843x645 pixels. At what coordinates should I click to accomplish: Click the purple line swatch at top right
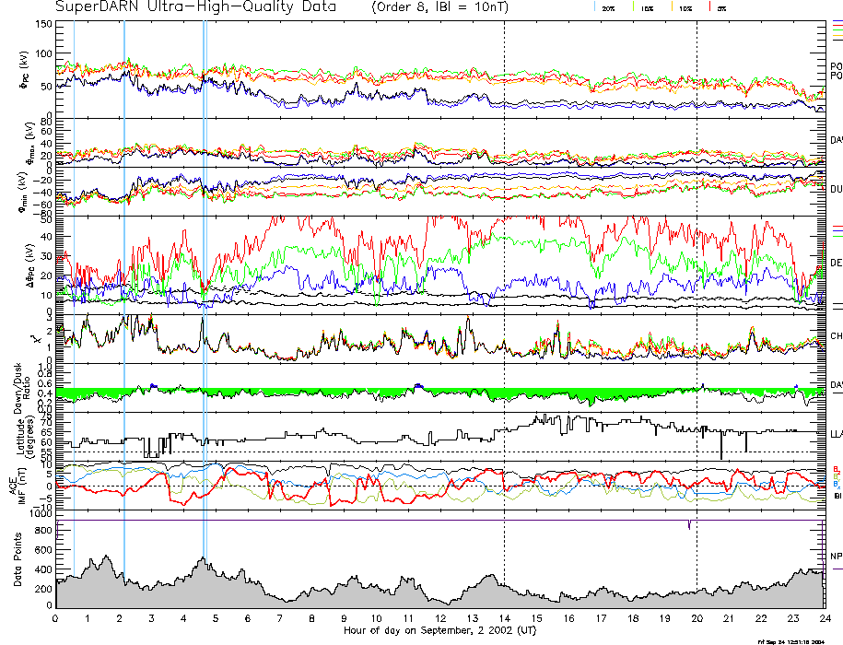pos(837,20)
